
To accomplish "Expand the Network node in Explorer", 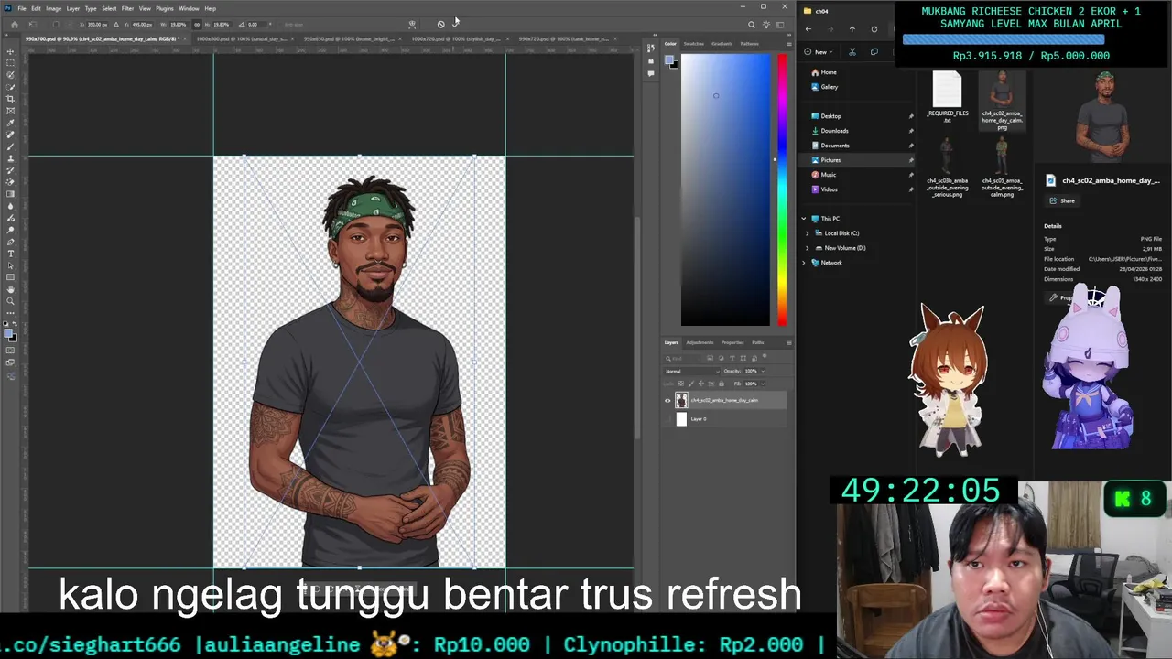I will 804,263.
